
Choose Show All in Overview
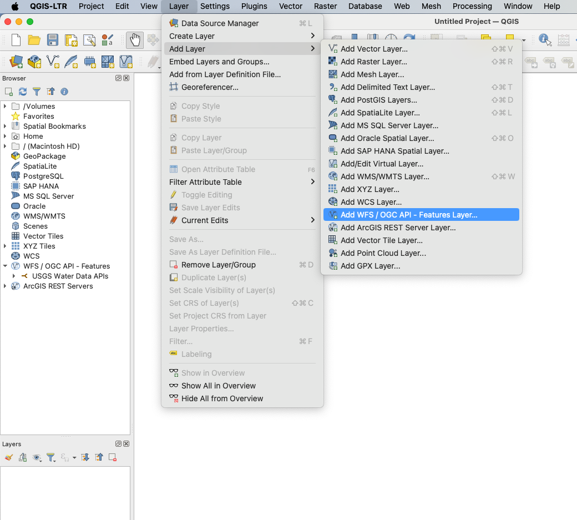pos(242,386)
